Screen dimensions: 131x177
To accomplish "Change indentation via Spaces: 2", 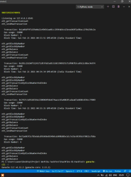I will tap(70, 171).
